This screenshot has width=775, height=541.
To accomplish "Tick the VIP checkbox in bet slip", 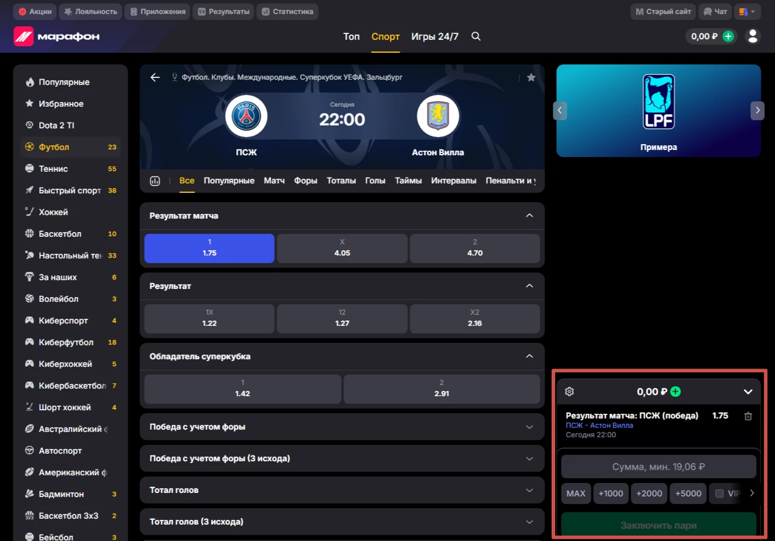I will (x=719, y=494).
